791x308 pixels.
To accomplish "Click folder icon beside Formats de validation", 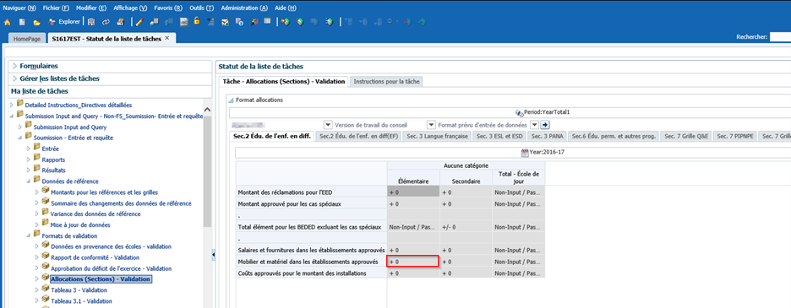I will (x=37, y=235).
